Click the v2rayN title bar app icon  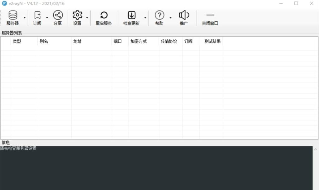pos(4,3)
